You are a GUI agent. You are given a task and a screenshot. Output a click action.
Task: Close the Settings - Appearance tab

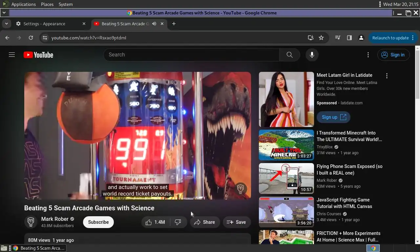(x=84, y=24)
